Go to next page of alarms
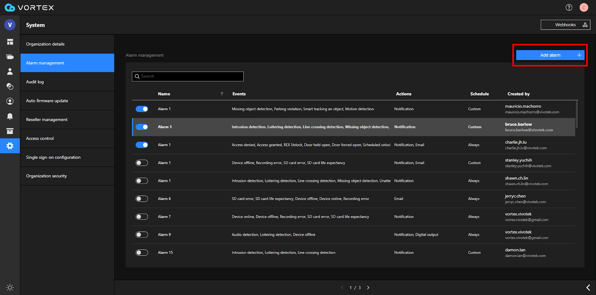The width and height of the screenshot is (596, 295). coord(368,288)
